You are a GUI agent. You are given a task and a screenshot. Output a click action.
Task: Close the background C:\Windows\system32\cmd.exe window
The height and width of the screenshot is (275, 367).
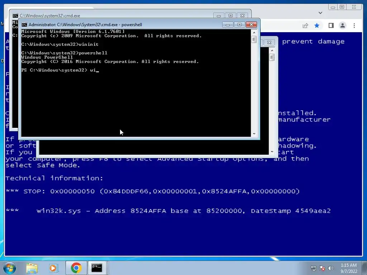[x=243, y=16]
